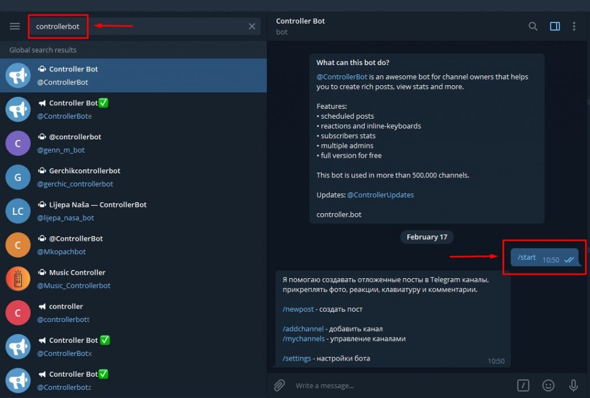
Task: Open the three-dot chat options menu
Action: [x=574, y=26]
